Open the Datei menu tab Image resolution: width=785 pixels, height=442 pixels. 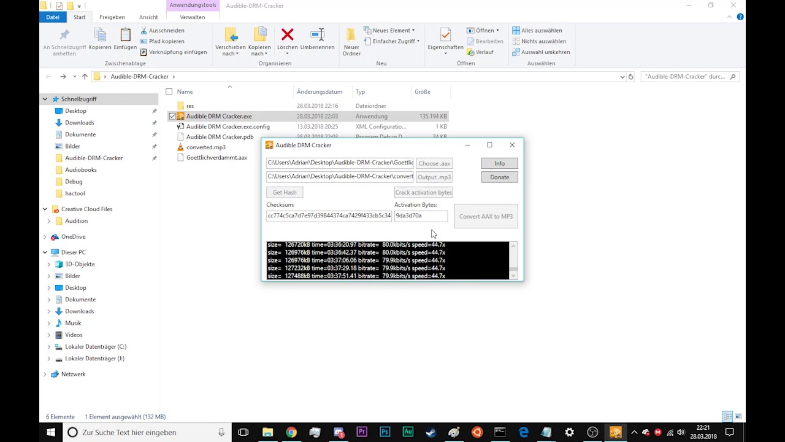(x=53, y=17)
